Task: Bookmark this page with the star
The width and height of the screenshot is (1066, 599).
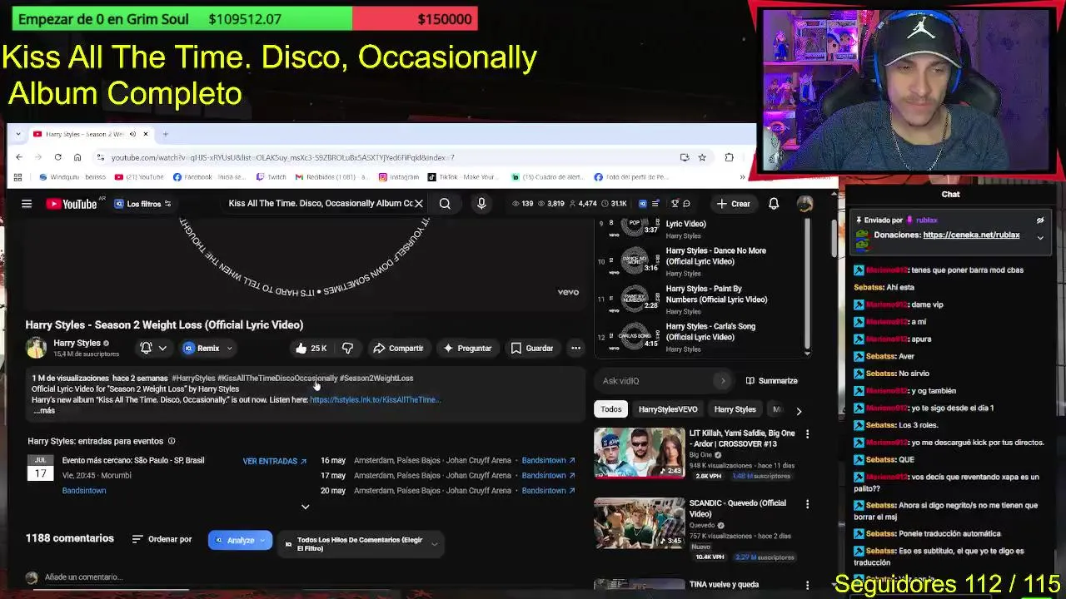Action: coord(702,157)
